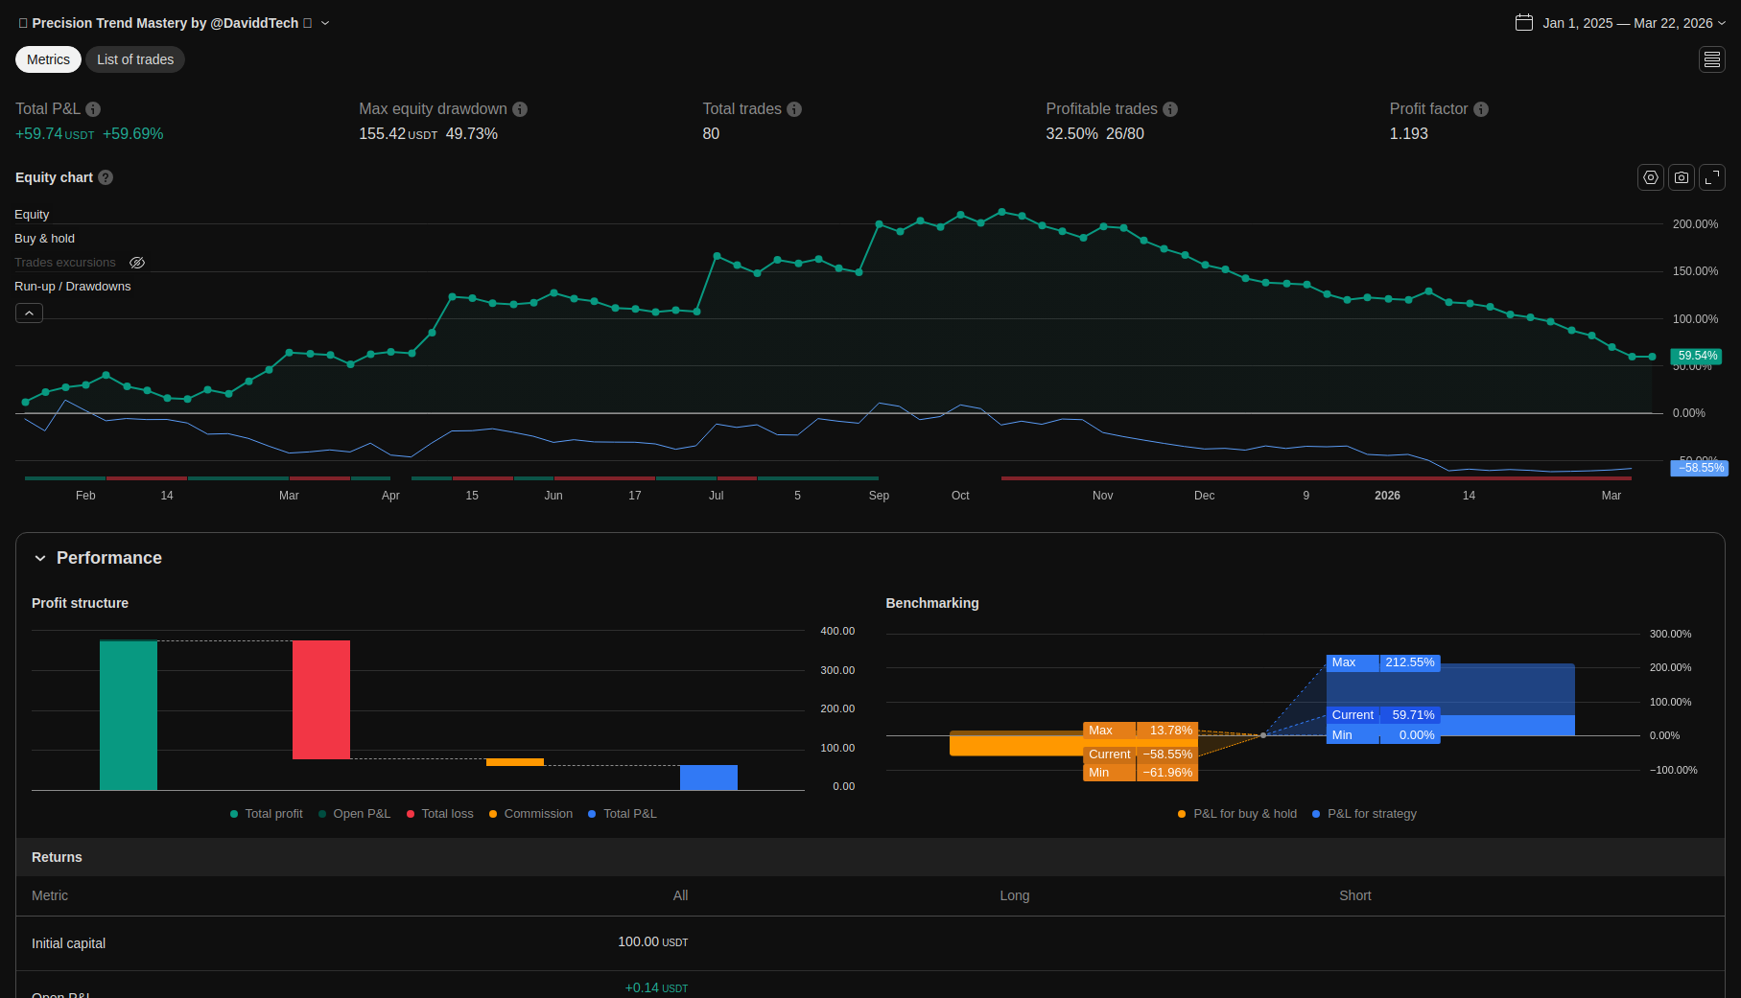Take chart snapshot with camera icon
1741x998 pixels.
1681,177
